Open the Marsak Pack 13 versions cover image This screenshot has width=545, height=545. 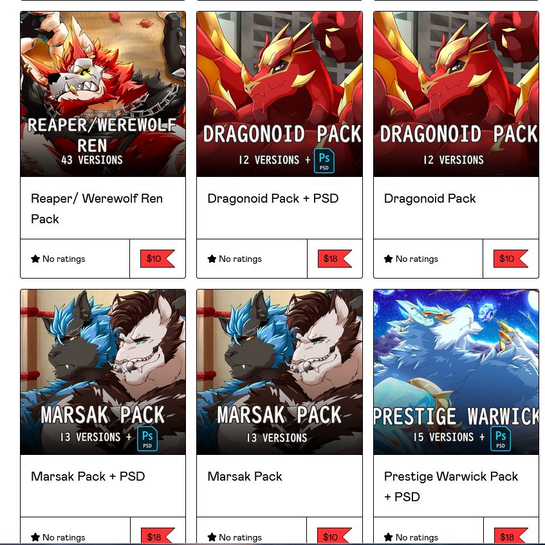pos(279,372)
